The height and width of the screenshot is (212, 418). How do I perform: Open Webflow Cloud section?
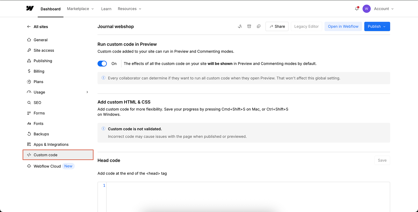(x=58, y=166)
